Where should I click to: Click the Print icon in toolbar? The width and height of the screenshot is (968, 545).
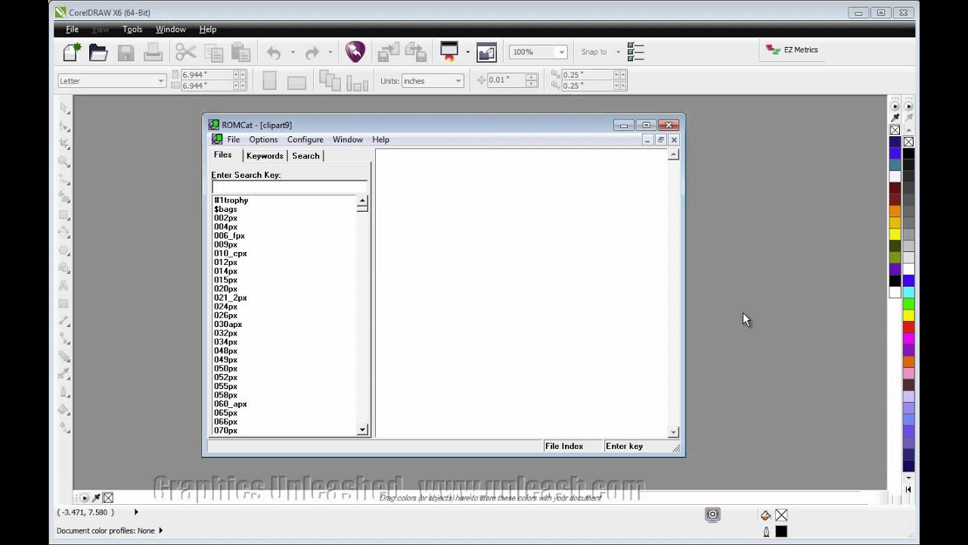153,52
